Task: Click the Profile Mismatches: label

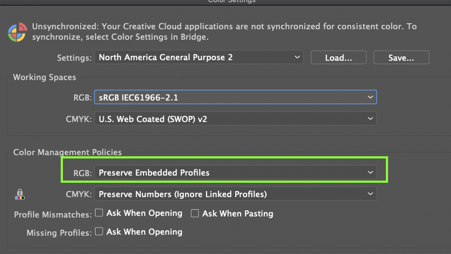Action: point(52,214)
